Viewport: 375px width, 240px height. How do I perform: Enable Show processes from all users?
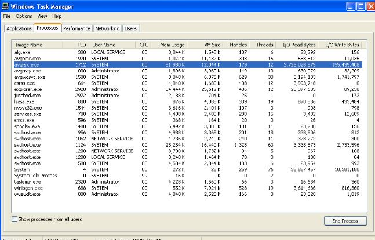pyautogui.click(x=14, y=219)
